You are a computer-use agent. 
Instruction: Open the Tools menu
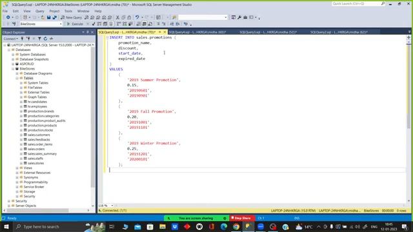pos(68,11)
